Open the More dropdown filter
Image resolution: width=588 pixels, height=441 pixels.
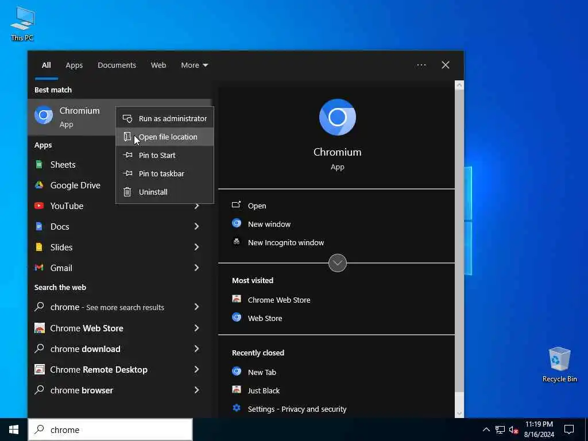coord(194,65)
